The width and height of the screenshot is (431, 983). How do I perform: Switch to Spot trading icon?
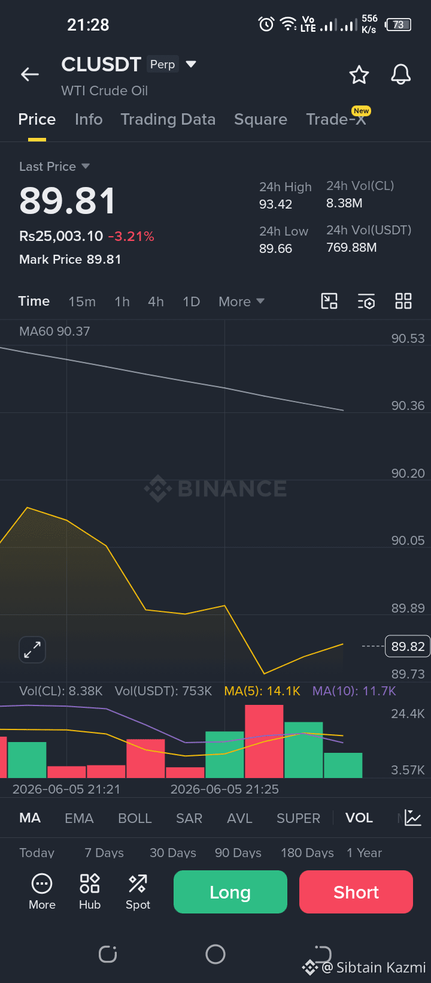pyautogui.click(x=138, y=892)
